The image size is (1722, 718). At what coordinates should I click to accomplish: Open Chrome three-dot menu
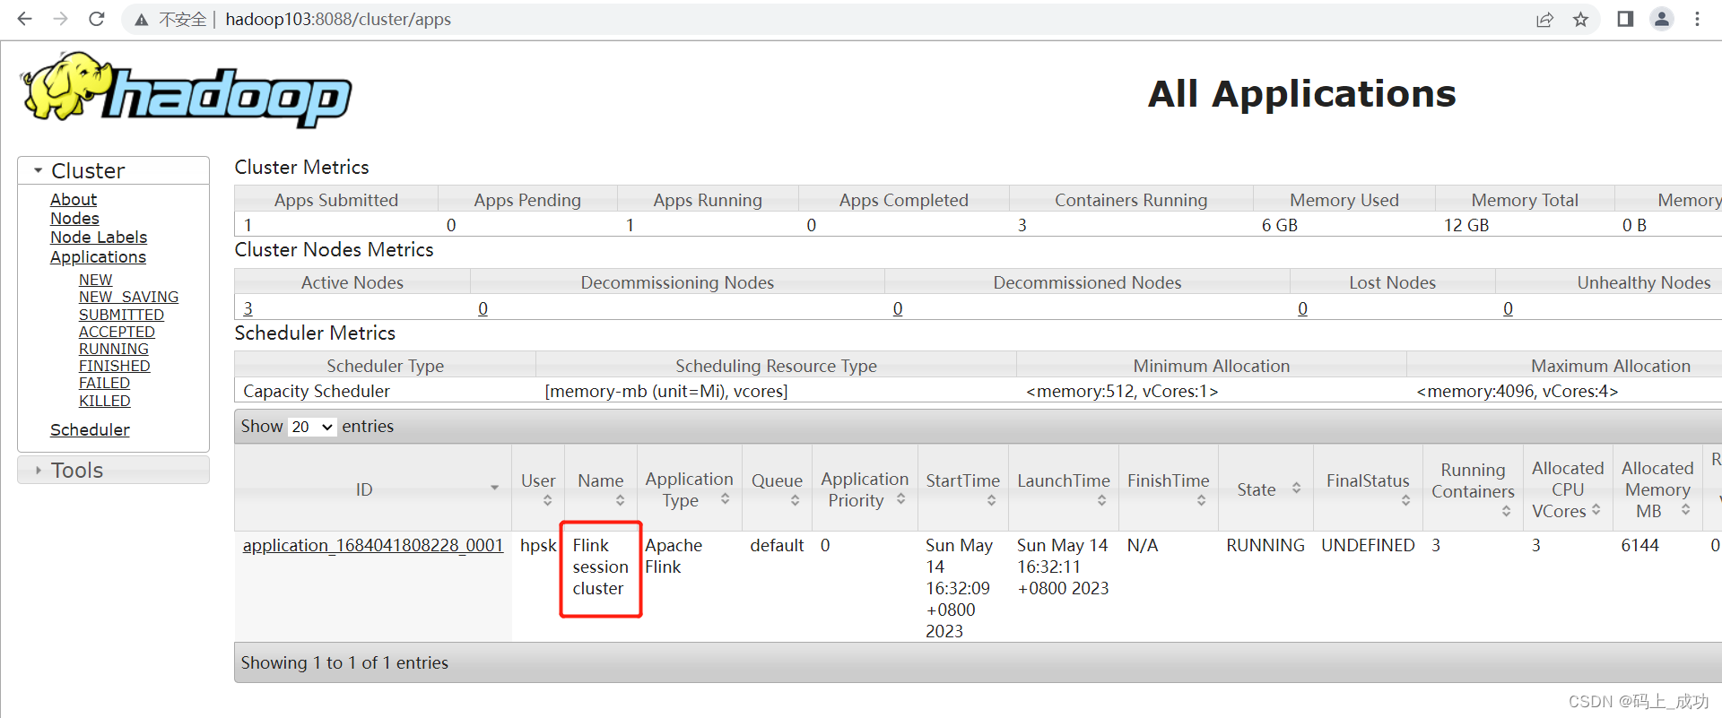pyautogui.click(x=1697, y=19)
